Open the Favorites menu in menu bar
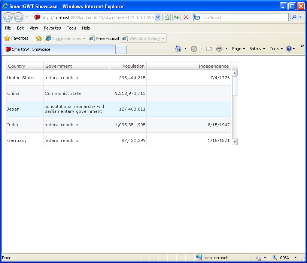Image resolution: width=307 pixels, height=263 pixels. click(x=52, y=28)
